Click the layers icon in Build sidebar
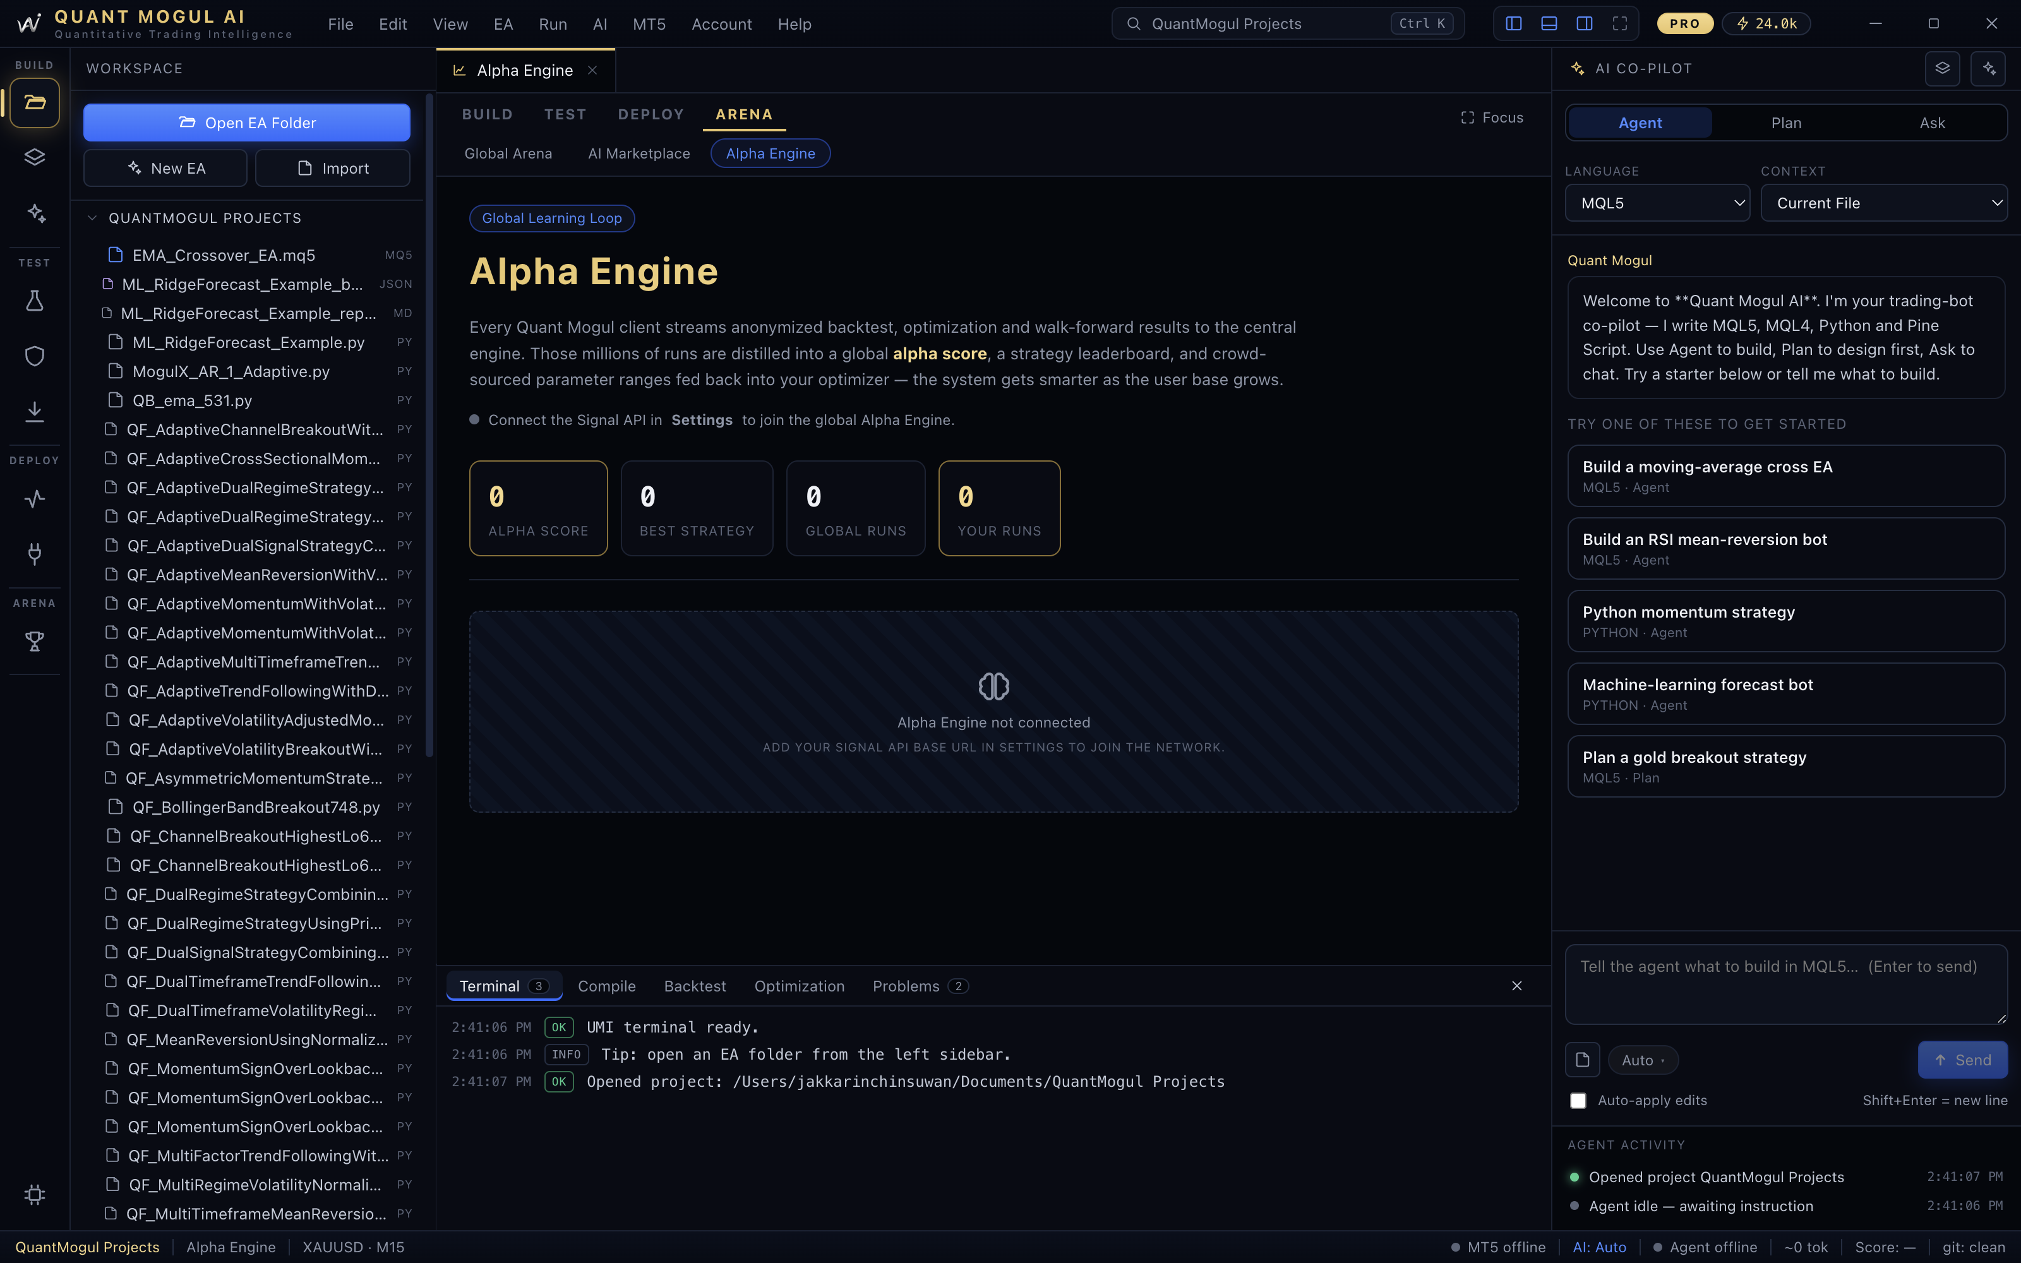2021x1263 pixels. click(x=34, y=157)
